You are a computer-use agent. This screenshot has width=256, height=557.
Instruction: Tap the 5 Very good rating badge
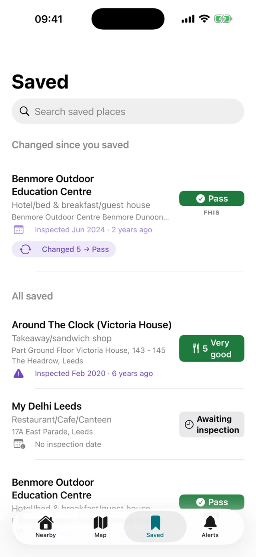pyautogui.click(x=212, y=348)
